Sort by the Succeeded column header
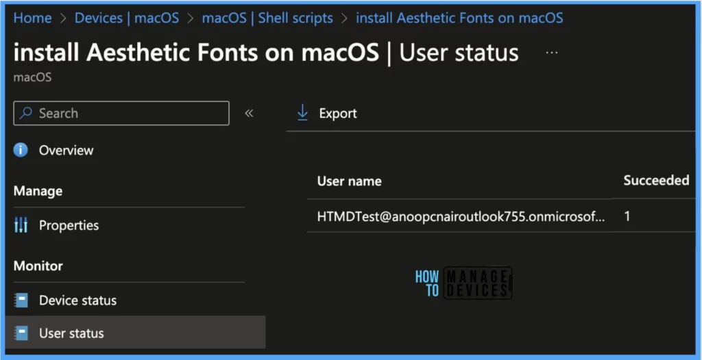Viewport: 702px width, 360px height. [656, 180]
